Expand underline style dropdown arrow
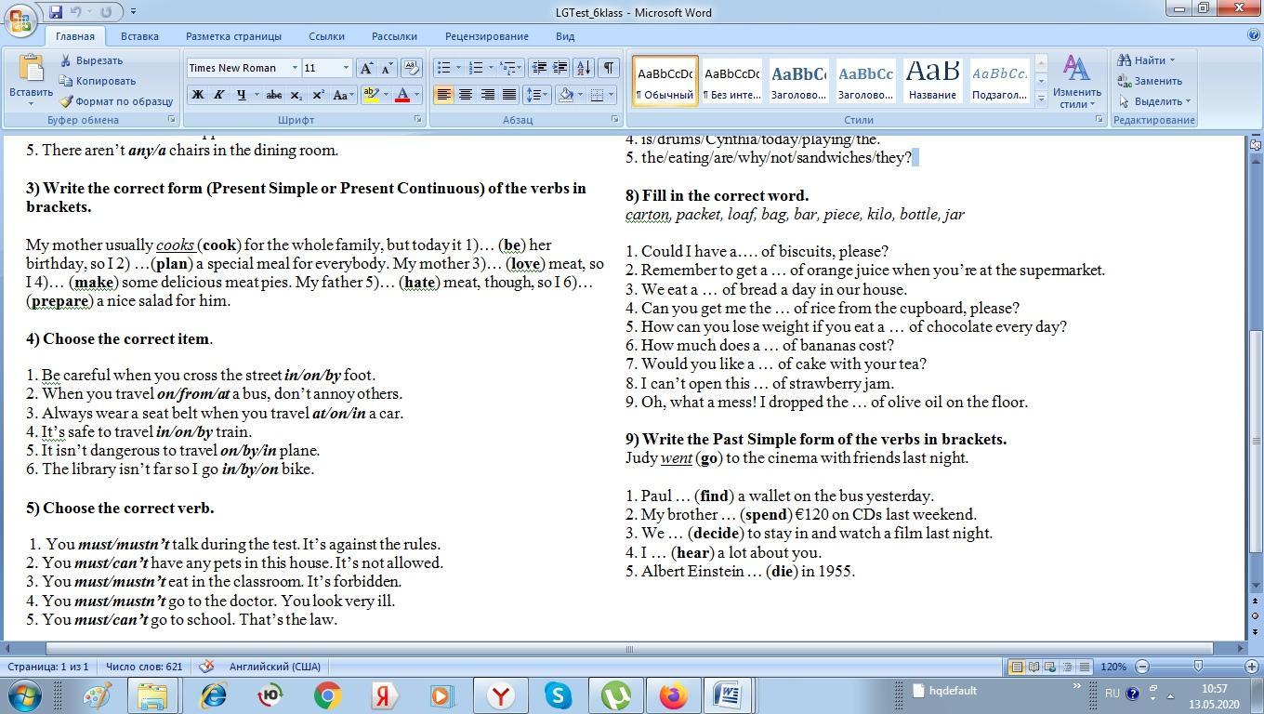This screenshot has height=714, width=1264. [255, 95]
